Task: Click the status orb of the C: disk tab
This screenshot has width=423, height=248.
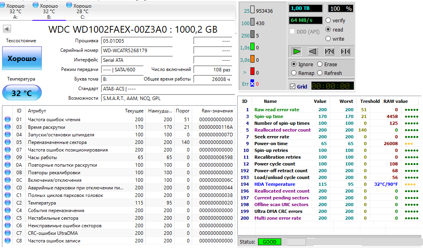Action: point(69,5)
